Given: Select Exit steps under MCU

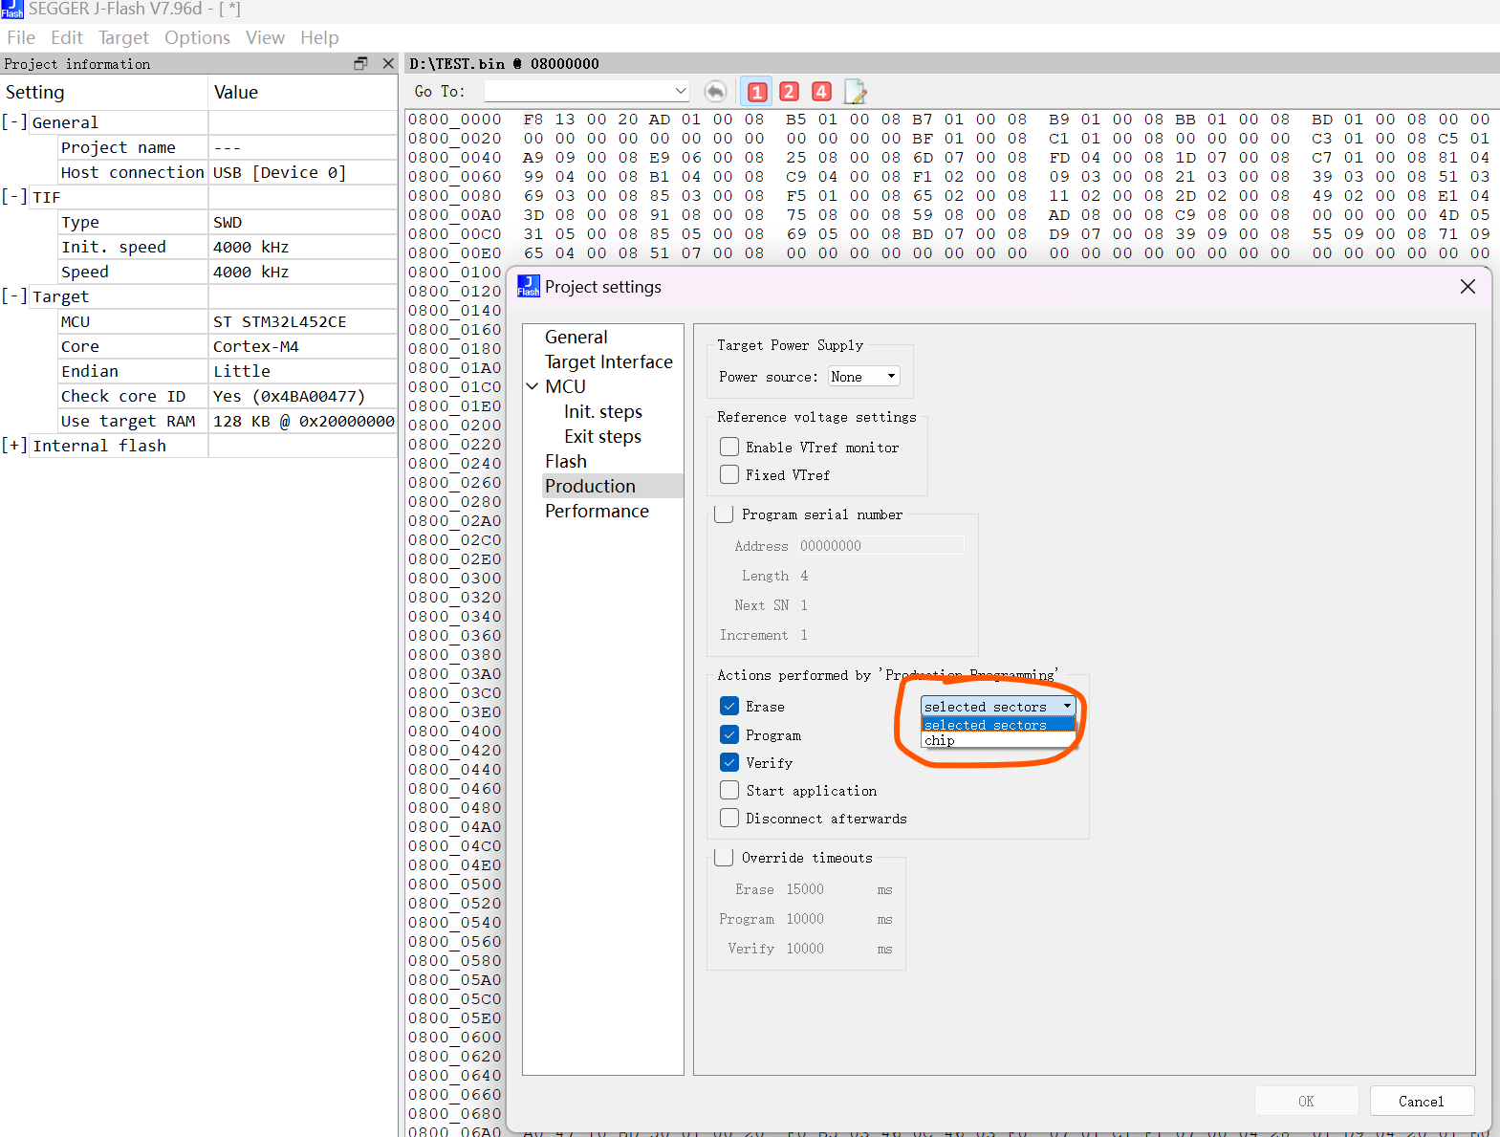Looking at the screenshot, I should [x=603, y=436].
